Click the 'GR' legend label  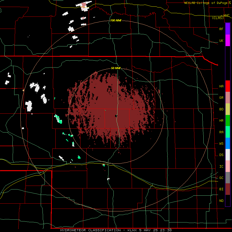point(221,98)
